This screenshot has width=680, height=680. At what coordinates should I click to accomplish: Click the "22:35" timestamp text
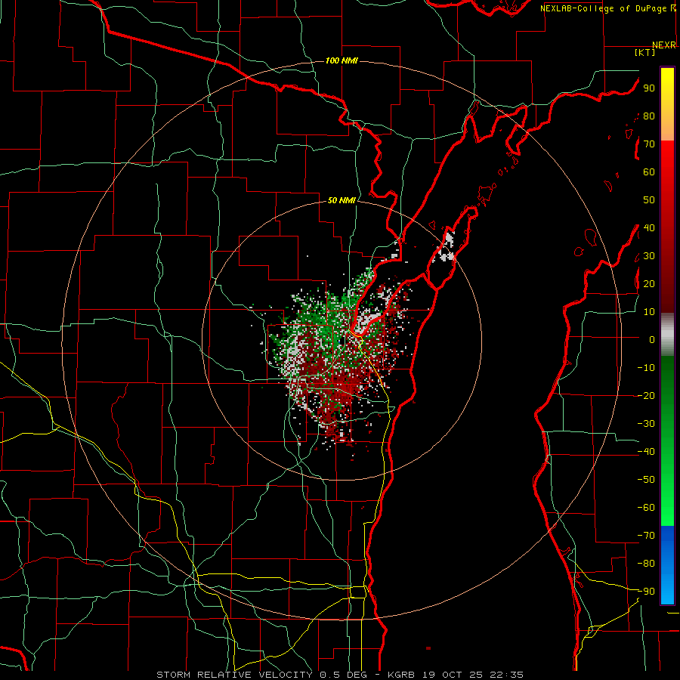point(507,675)
